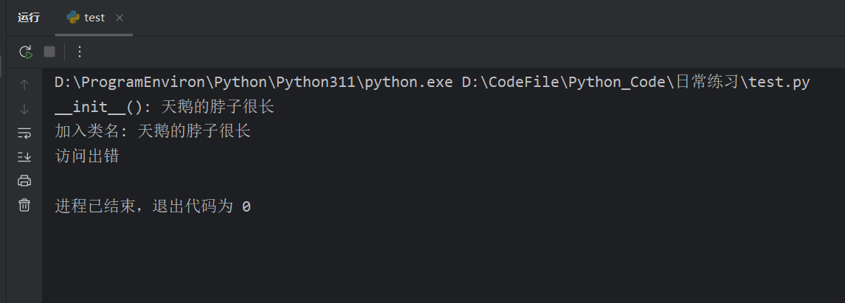Click the Python icon on test tab
845x303 pixels.
coord(73,18)
